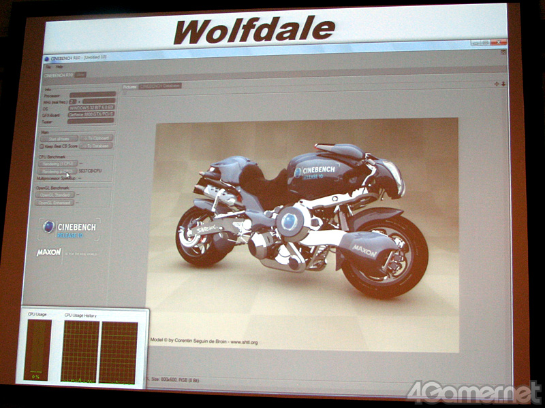Open the File menu
This screenshot has width=545, height=408.
[48, 67]
